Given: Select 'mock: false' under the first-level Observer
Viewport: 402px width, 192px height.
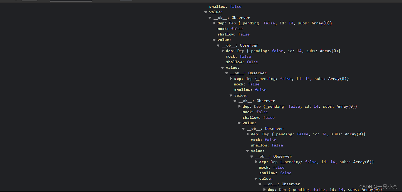Looking at the screenshot, I should pos(230,29).
